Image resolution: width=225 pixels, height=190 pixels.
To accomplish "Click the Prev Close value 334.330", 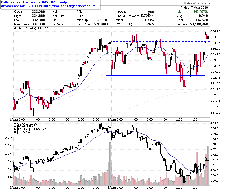I will click(38, 24).
